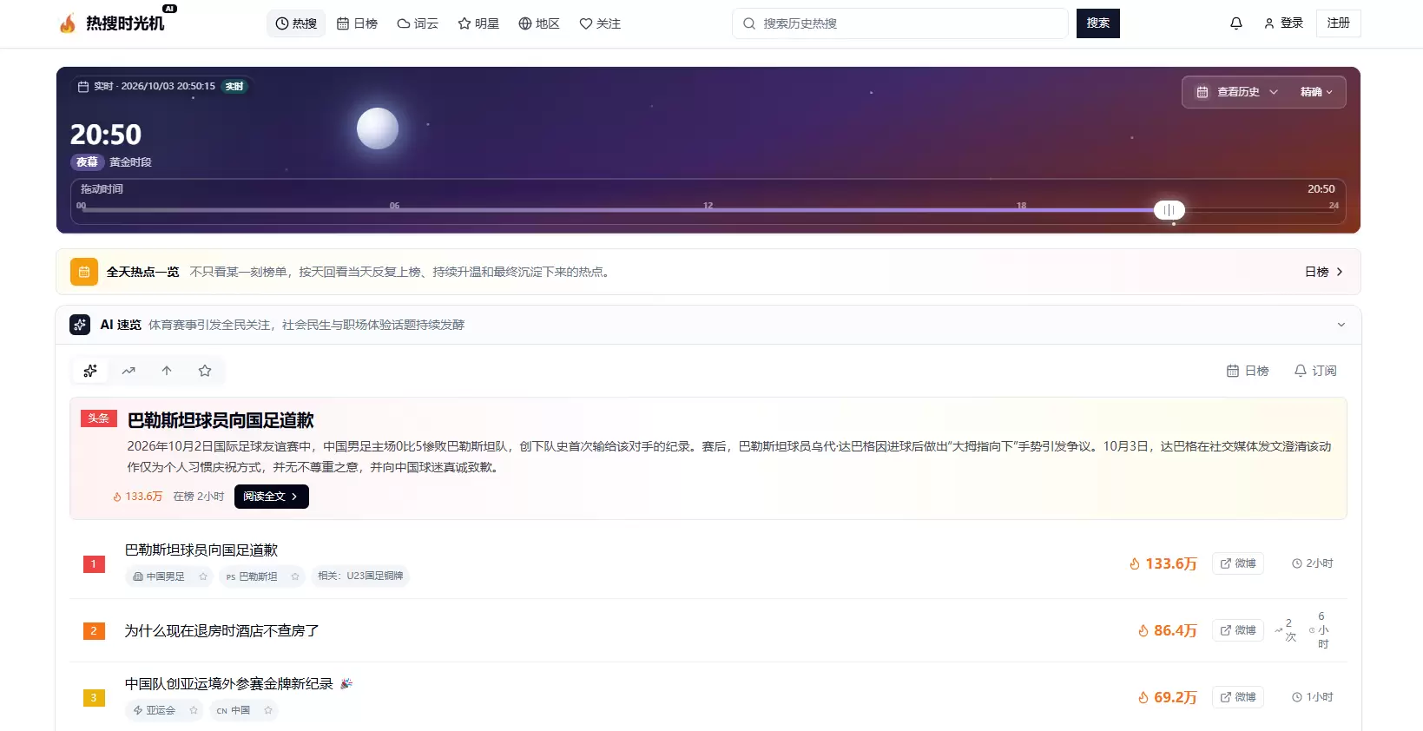Screen dimensions: 1423x731
Task: Favorite the 亚运会 tag star
Action: coord(194,710)
